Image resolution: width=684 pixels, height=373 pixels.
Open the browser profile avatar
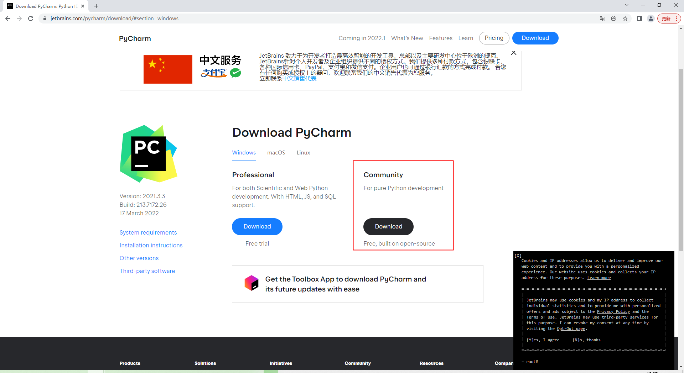(x=651, y=18)
